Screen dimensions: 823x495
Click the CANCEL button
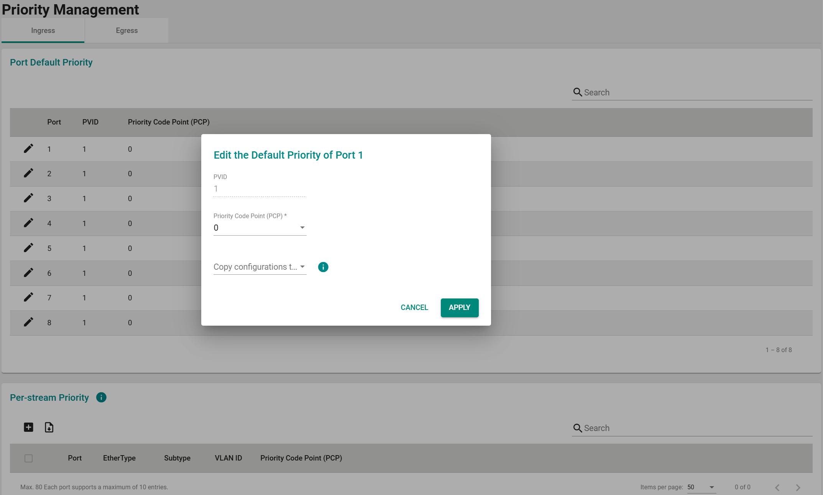[x=414, y=308]
